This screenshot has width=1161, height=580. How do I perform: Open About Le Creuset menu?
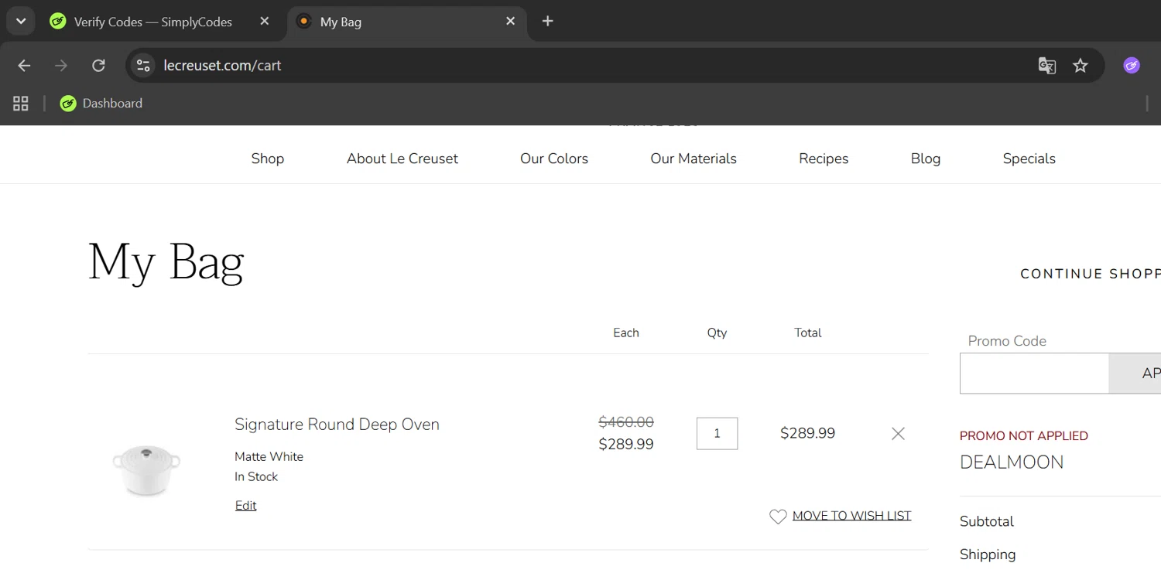click(x=402, y=159)
